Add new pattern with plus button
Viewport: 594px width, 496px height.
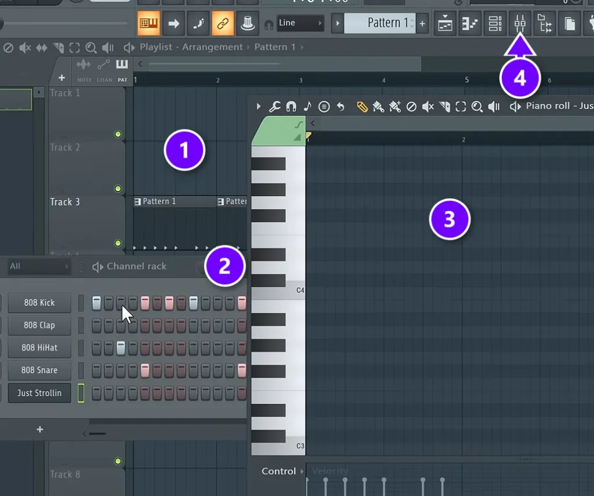pyautogui.click(x=422, y=23)
